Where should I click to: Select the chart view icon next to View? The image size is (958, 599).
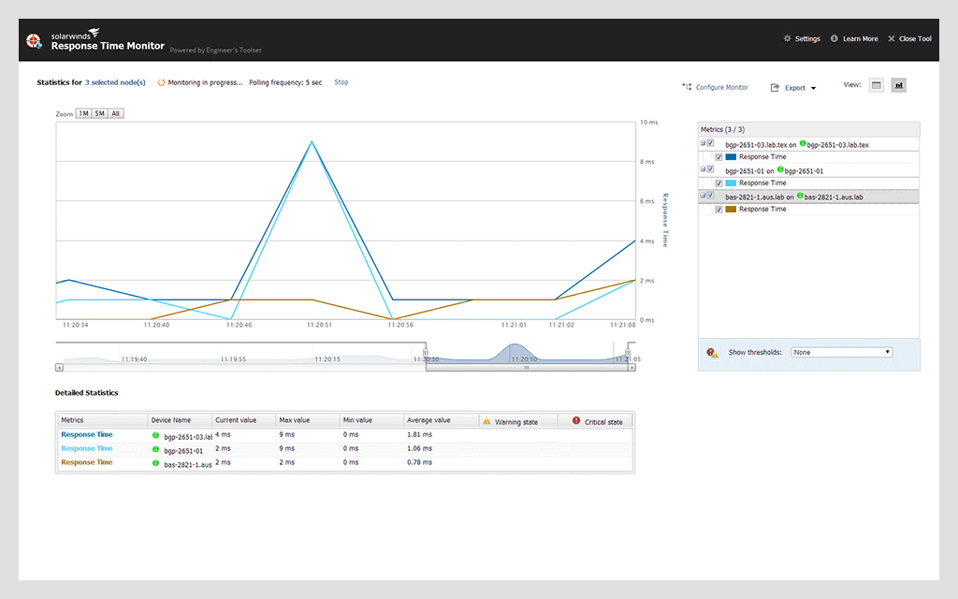point(898,84)
